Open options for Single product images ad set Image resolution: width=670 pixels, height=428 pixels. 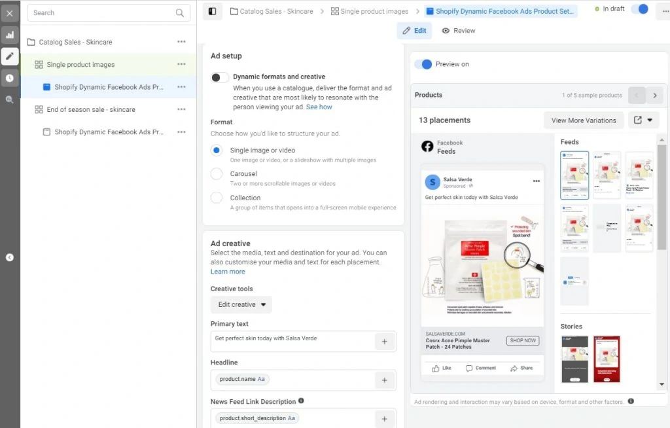tap(182, 64)
